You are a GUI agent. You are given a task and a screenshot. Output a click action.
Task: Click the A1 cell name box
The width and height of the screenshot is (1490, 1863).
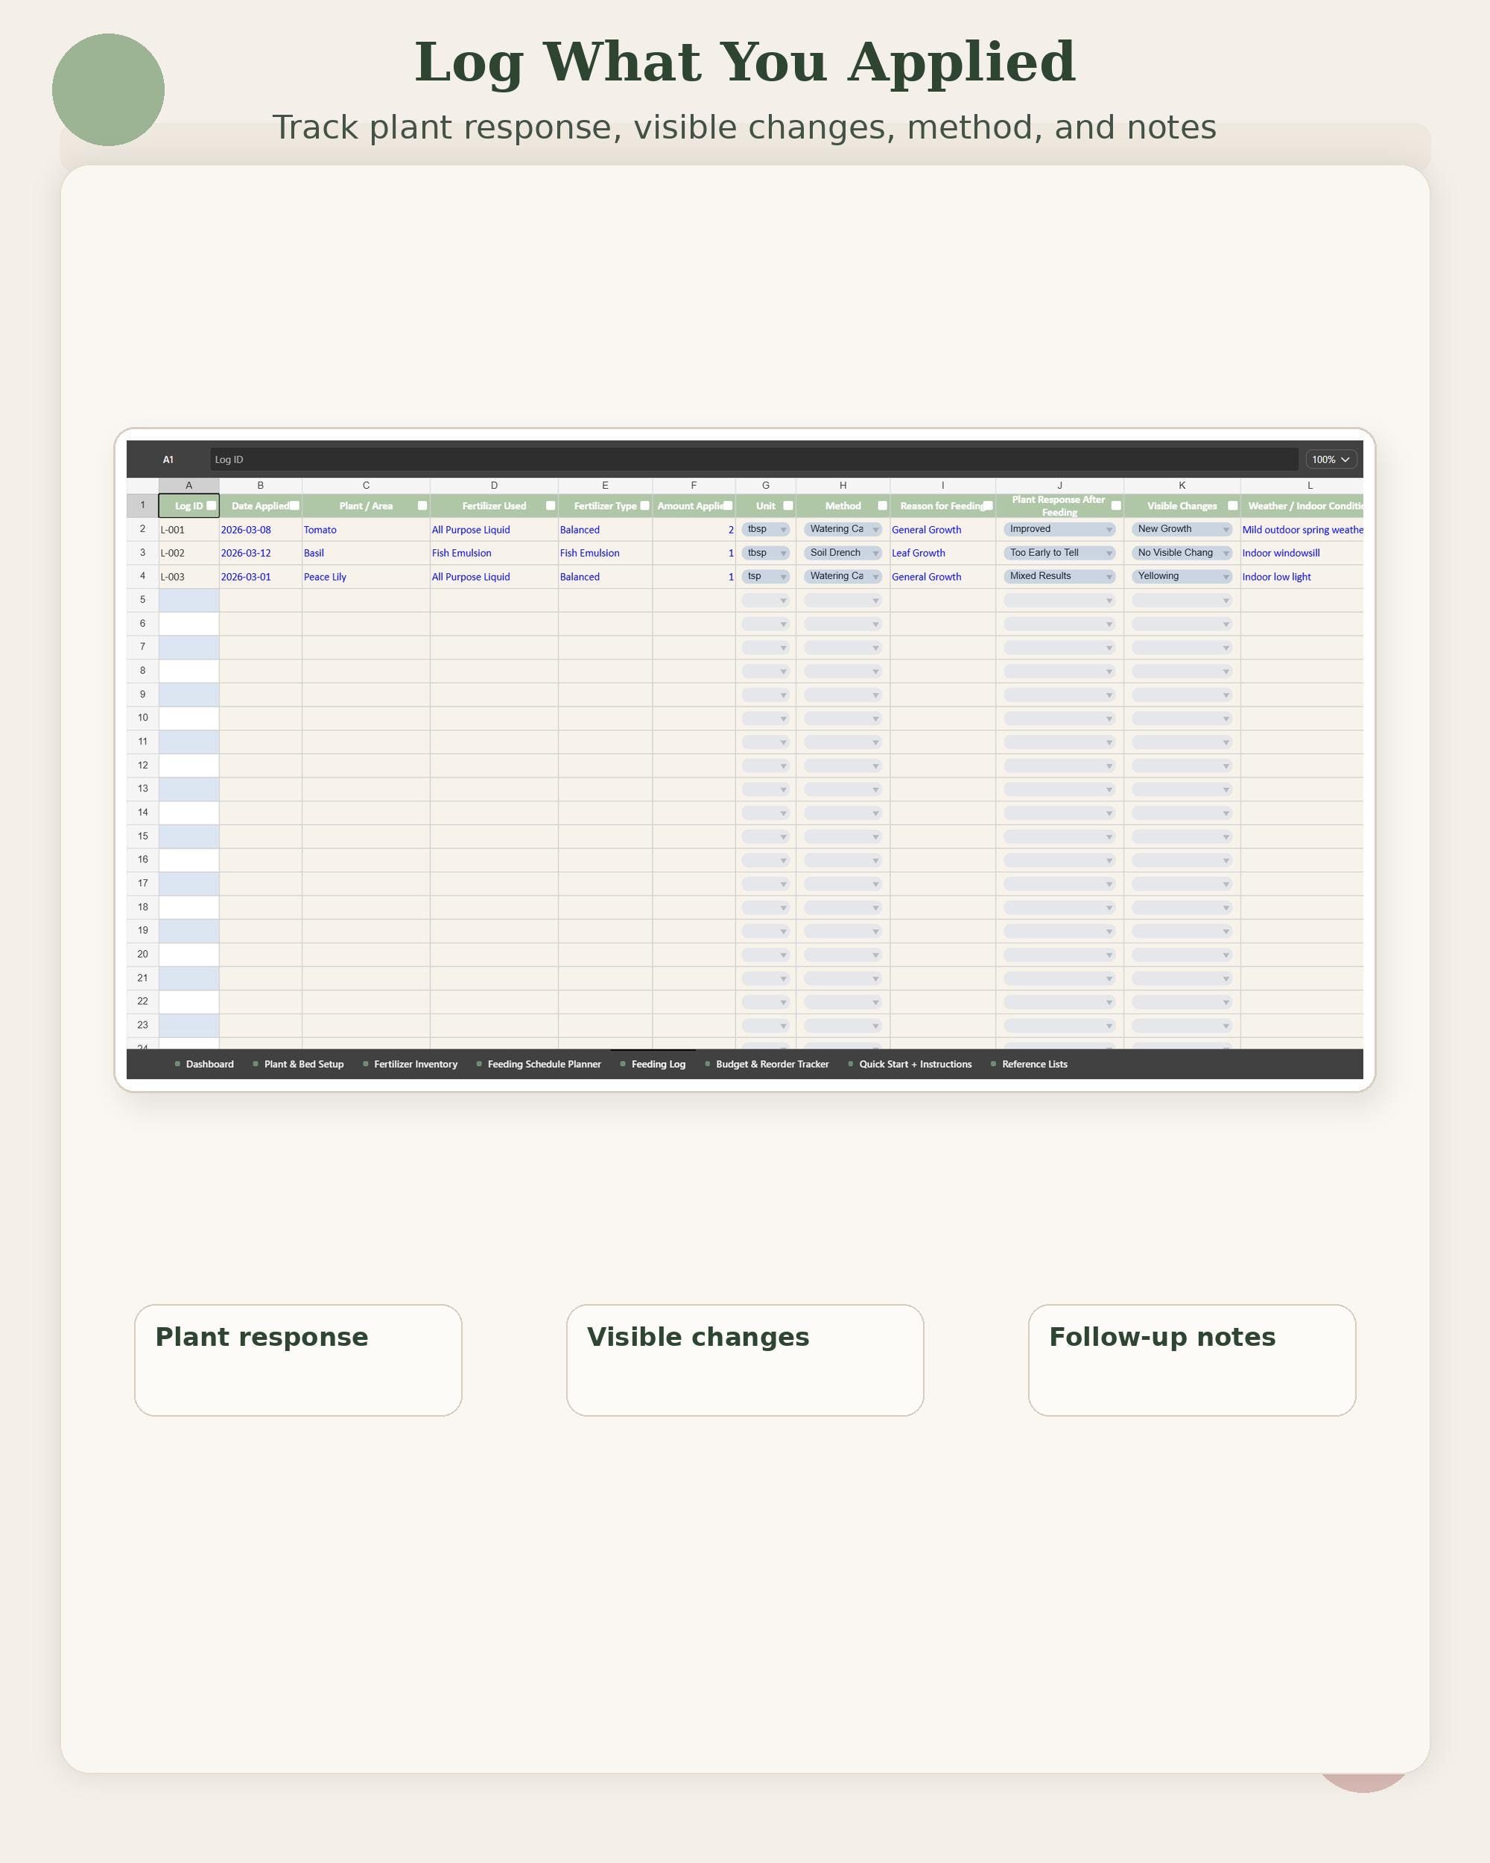click(168, 460)
